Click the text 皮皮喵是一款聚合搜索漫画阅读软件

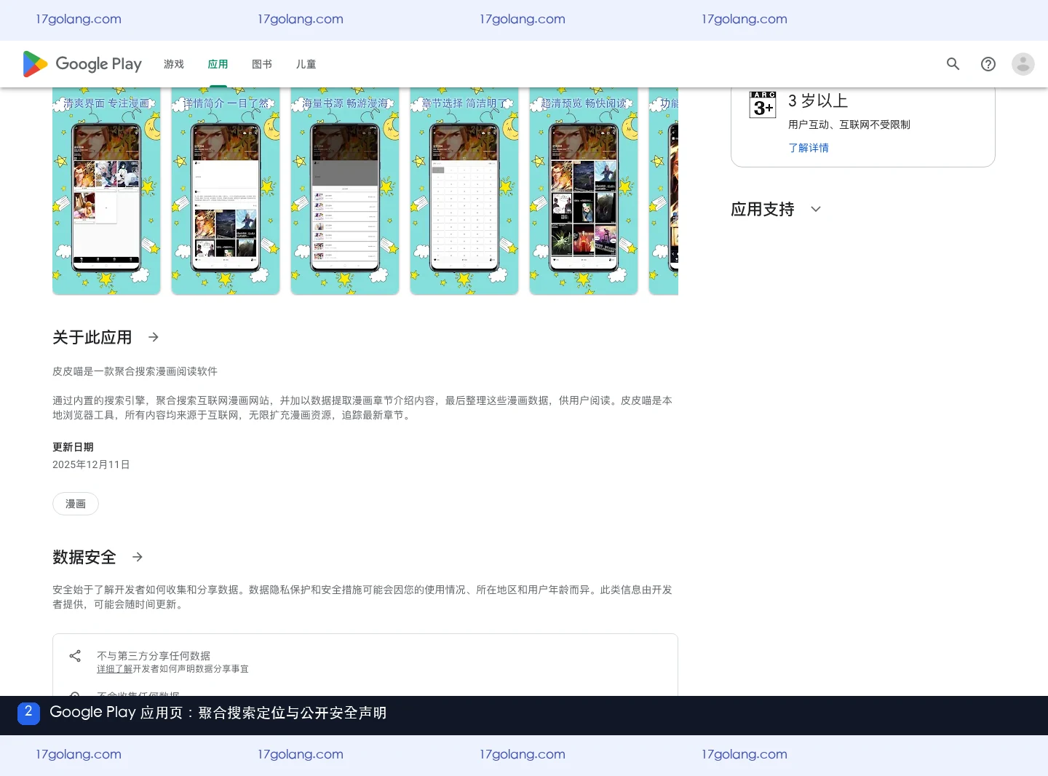(135, 371)
